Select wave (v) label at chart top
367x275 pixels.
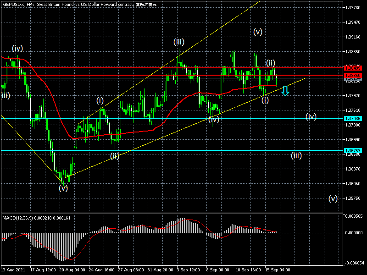point(258,32)
